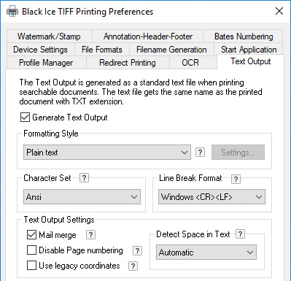Enable Use legacy coordinates option
Screen dimensions: 291x281
click(x=31, y=266)
